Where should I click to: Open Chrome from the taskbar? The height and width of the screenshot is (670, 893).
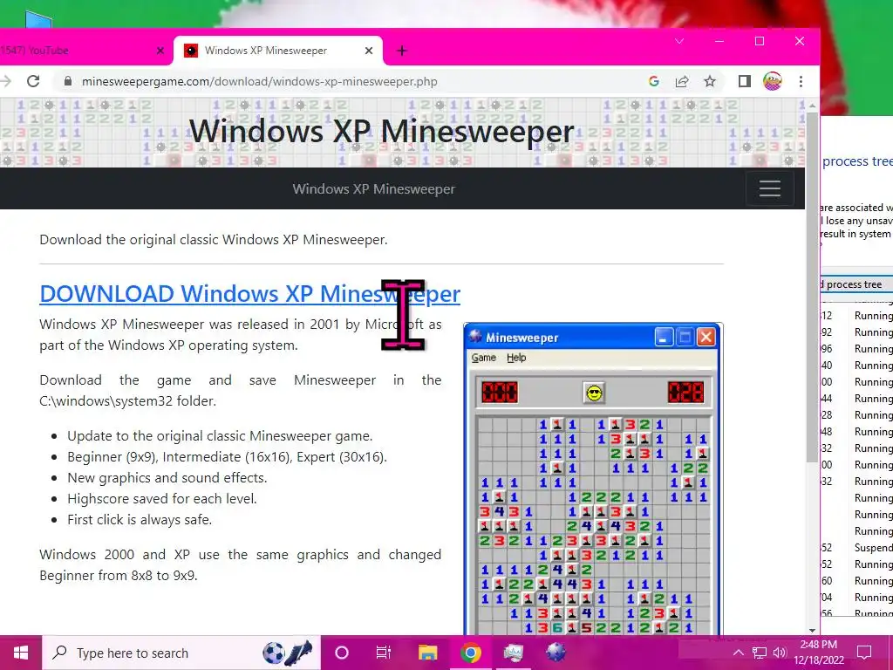pos(470,653)
